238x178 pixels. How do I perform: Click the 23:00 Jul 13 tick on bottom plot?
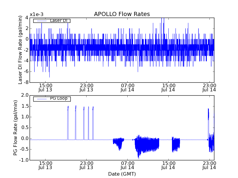pos(86,165)
